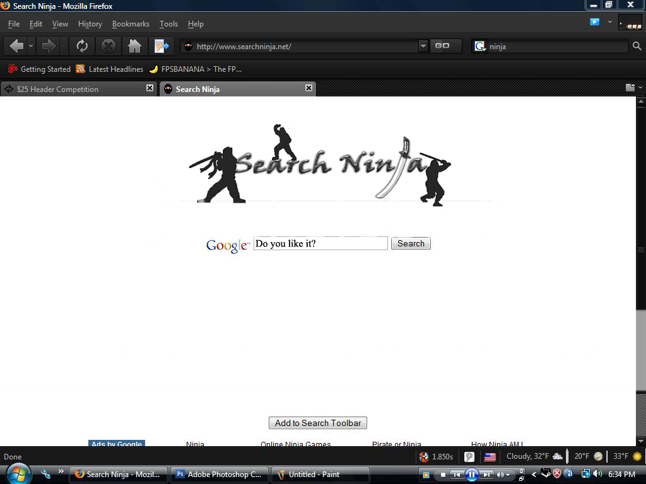
Task: Expand the quick launch overflow chevron
Action: pos(61,471)
